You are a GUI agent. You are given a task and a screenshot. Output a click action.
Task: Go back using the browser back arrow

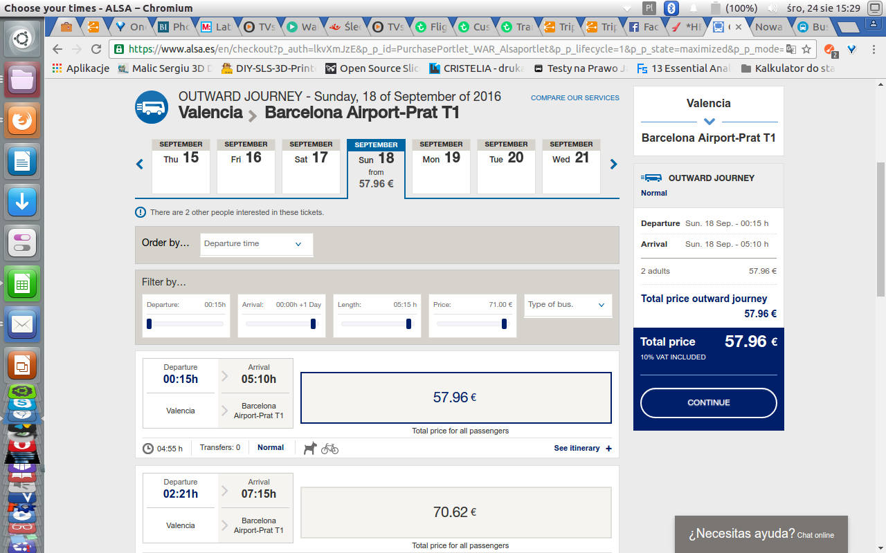[x=57, y=49]
